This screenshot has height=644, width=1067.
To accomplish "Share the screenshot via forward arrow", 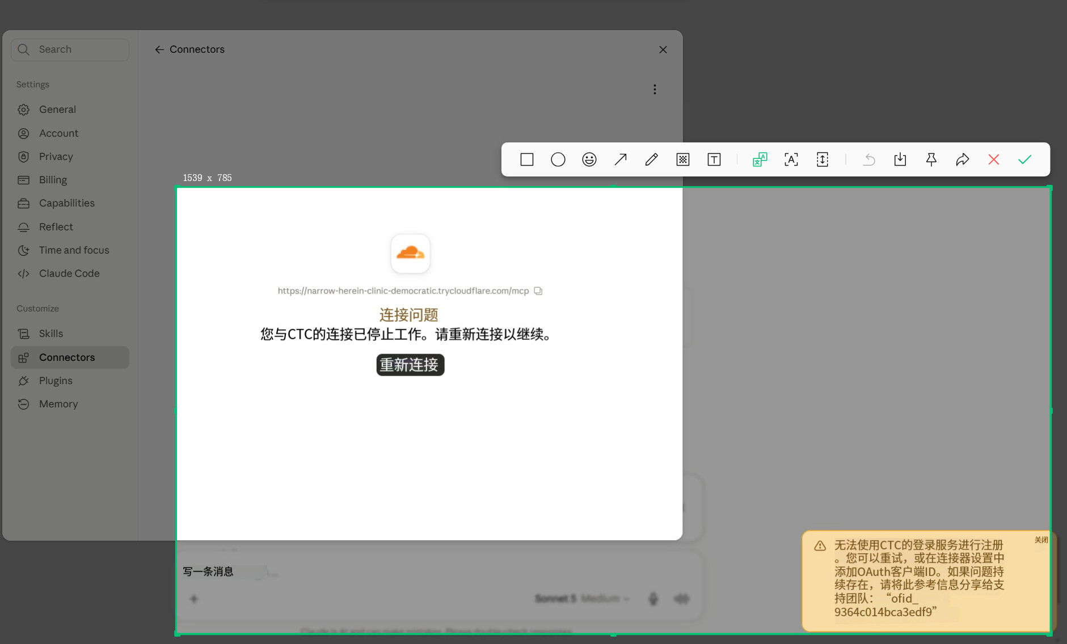I will (963, 159).
